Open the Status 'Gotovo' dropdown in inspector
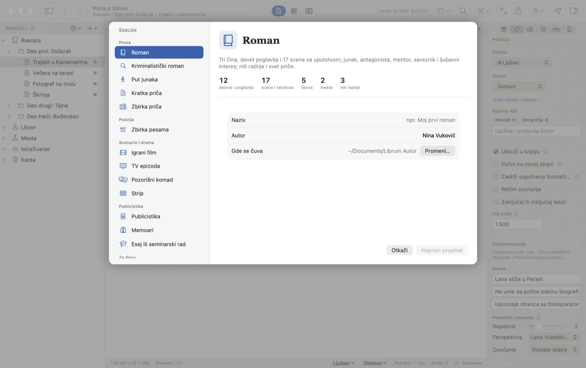The width and height of the screenshot is (586, 368). point(519,86)
